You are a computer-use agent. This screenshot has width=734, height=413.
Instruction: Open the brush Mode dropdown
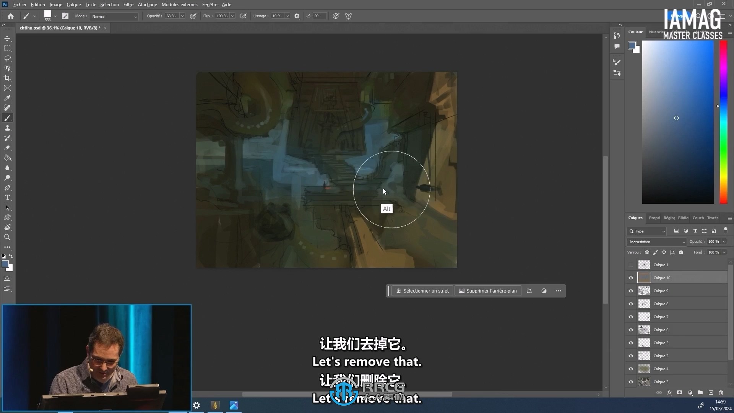coord(114,16)
